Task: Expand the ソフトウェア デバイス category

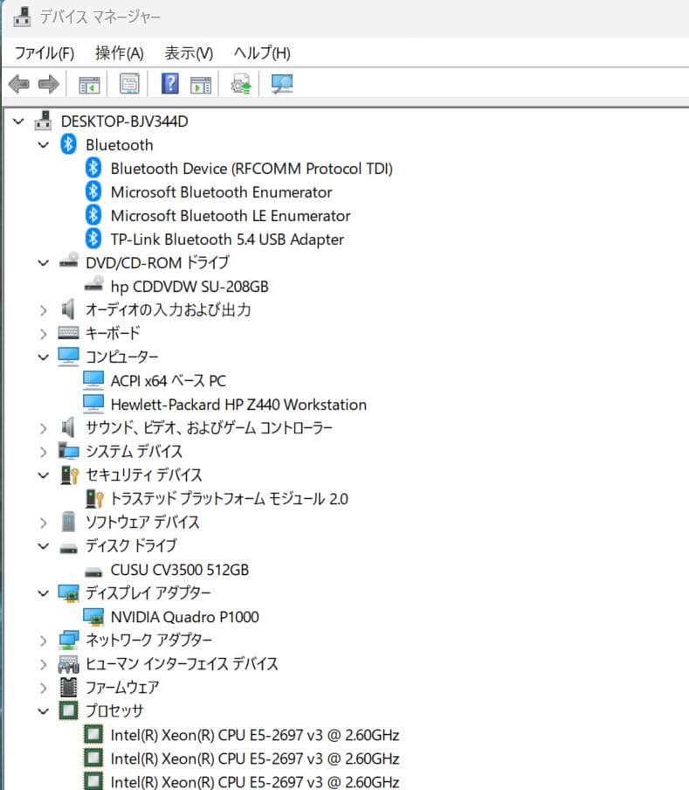Action: tap(44, 523)
